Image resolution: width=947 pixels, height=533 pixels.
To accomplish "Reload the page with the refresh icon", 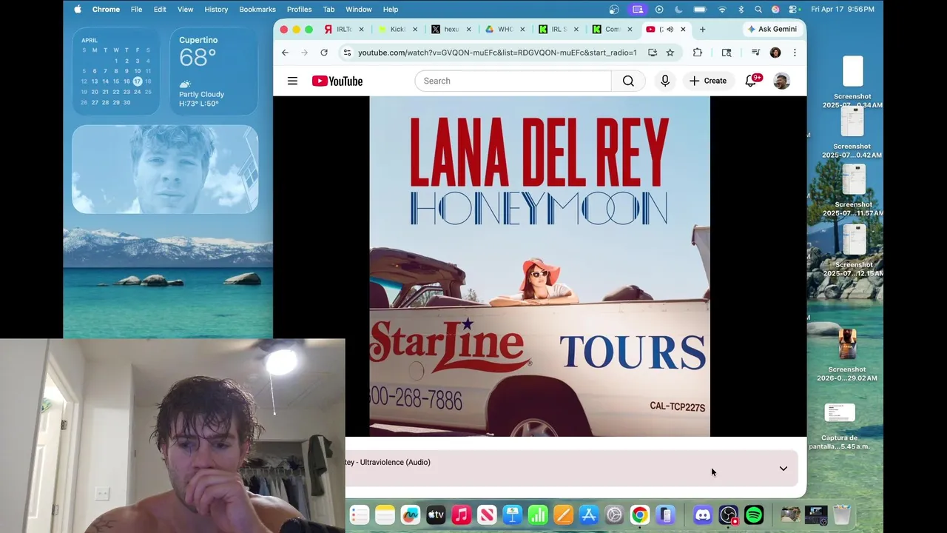I will pyautogui.click(x=324, y=53).
